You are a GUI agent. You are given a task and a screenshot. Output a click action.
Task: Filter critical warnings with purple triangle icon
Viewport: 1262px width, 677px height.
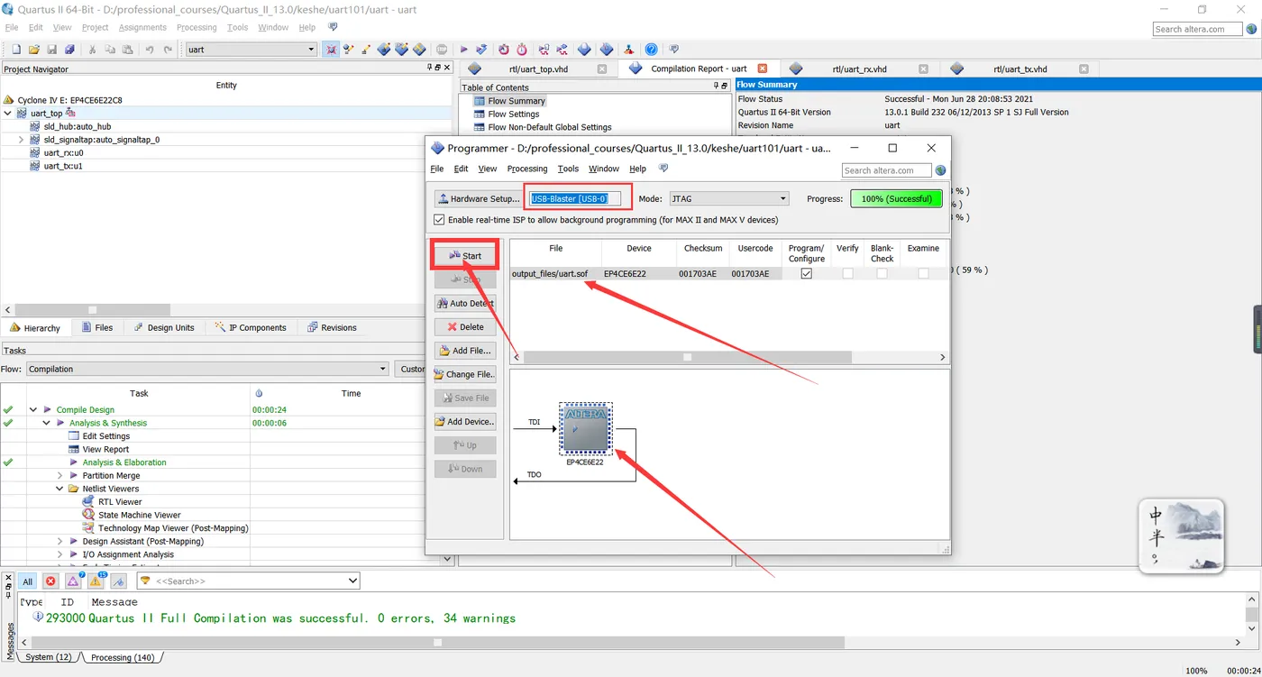coord(73,581)
